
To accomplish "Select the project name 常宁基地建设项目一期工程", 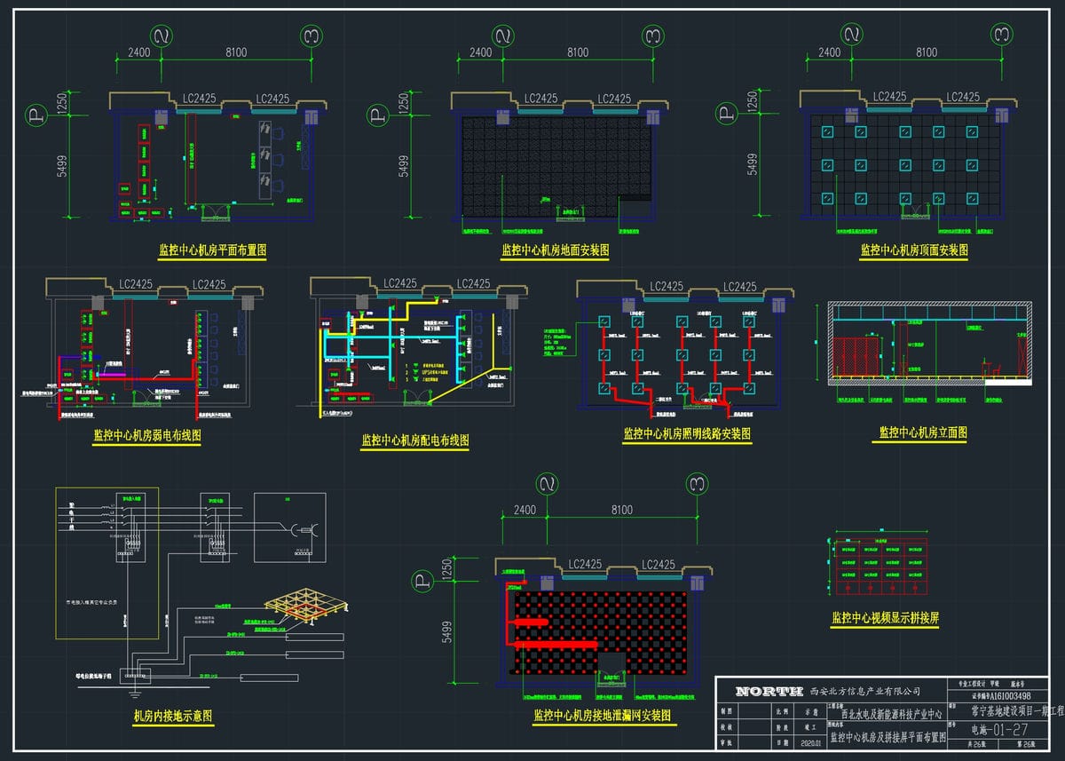I will point(1006,712).
